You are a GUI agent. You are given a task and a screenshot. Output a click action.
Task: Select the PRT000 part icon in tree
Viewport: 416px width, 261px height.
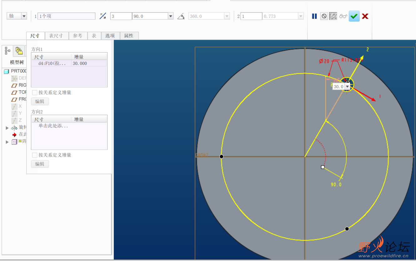point(6,71)
